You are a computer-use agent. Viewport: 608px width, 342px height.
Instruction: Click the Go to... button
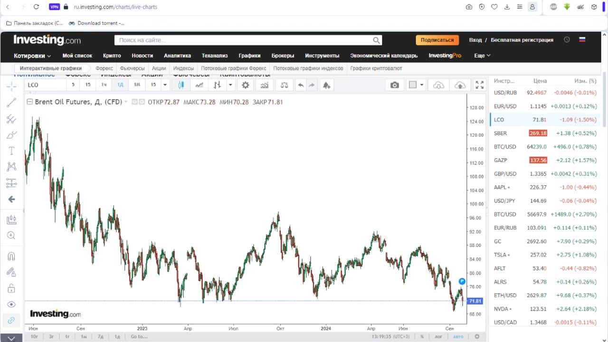pos(139,336)
